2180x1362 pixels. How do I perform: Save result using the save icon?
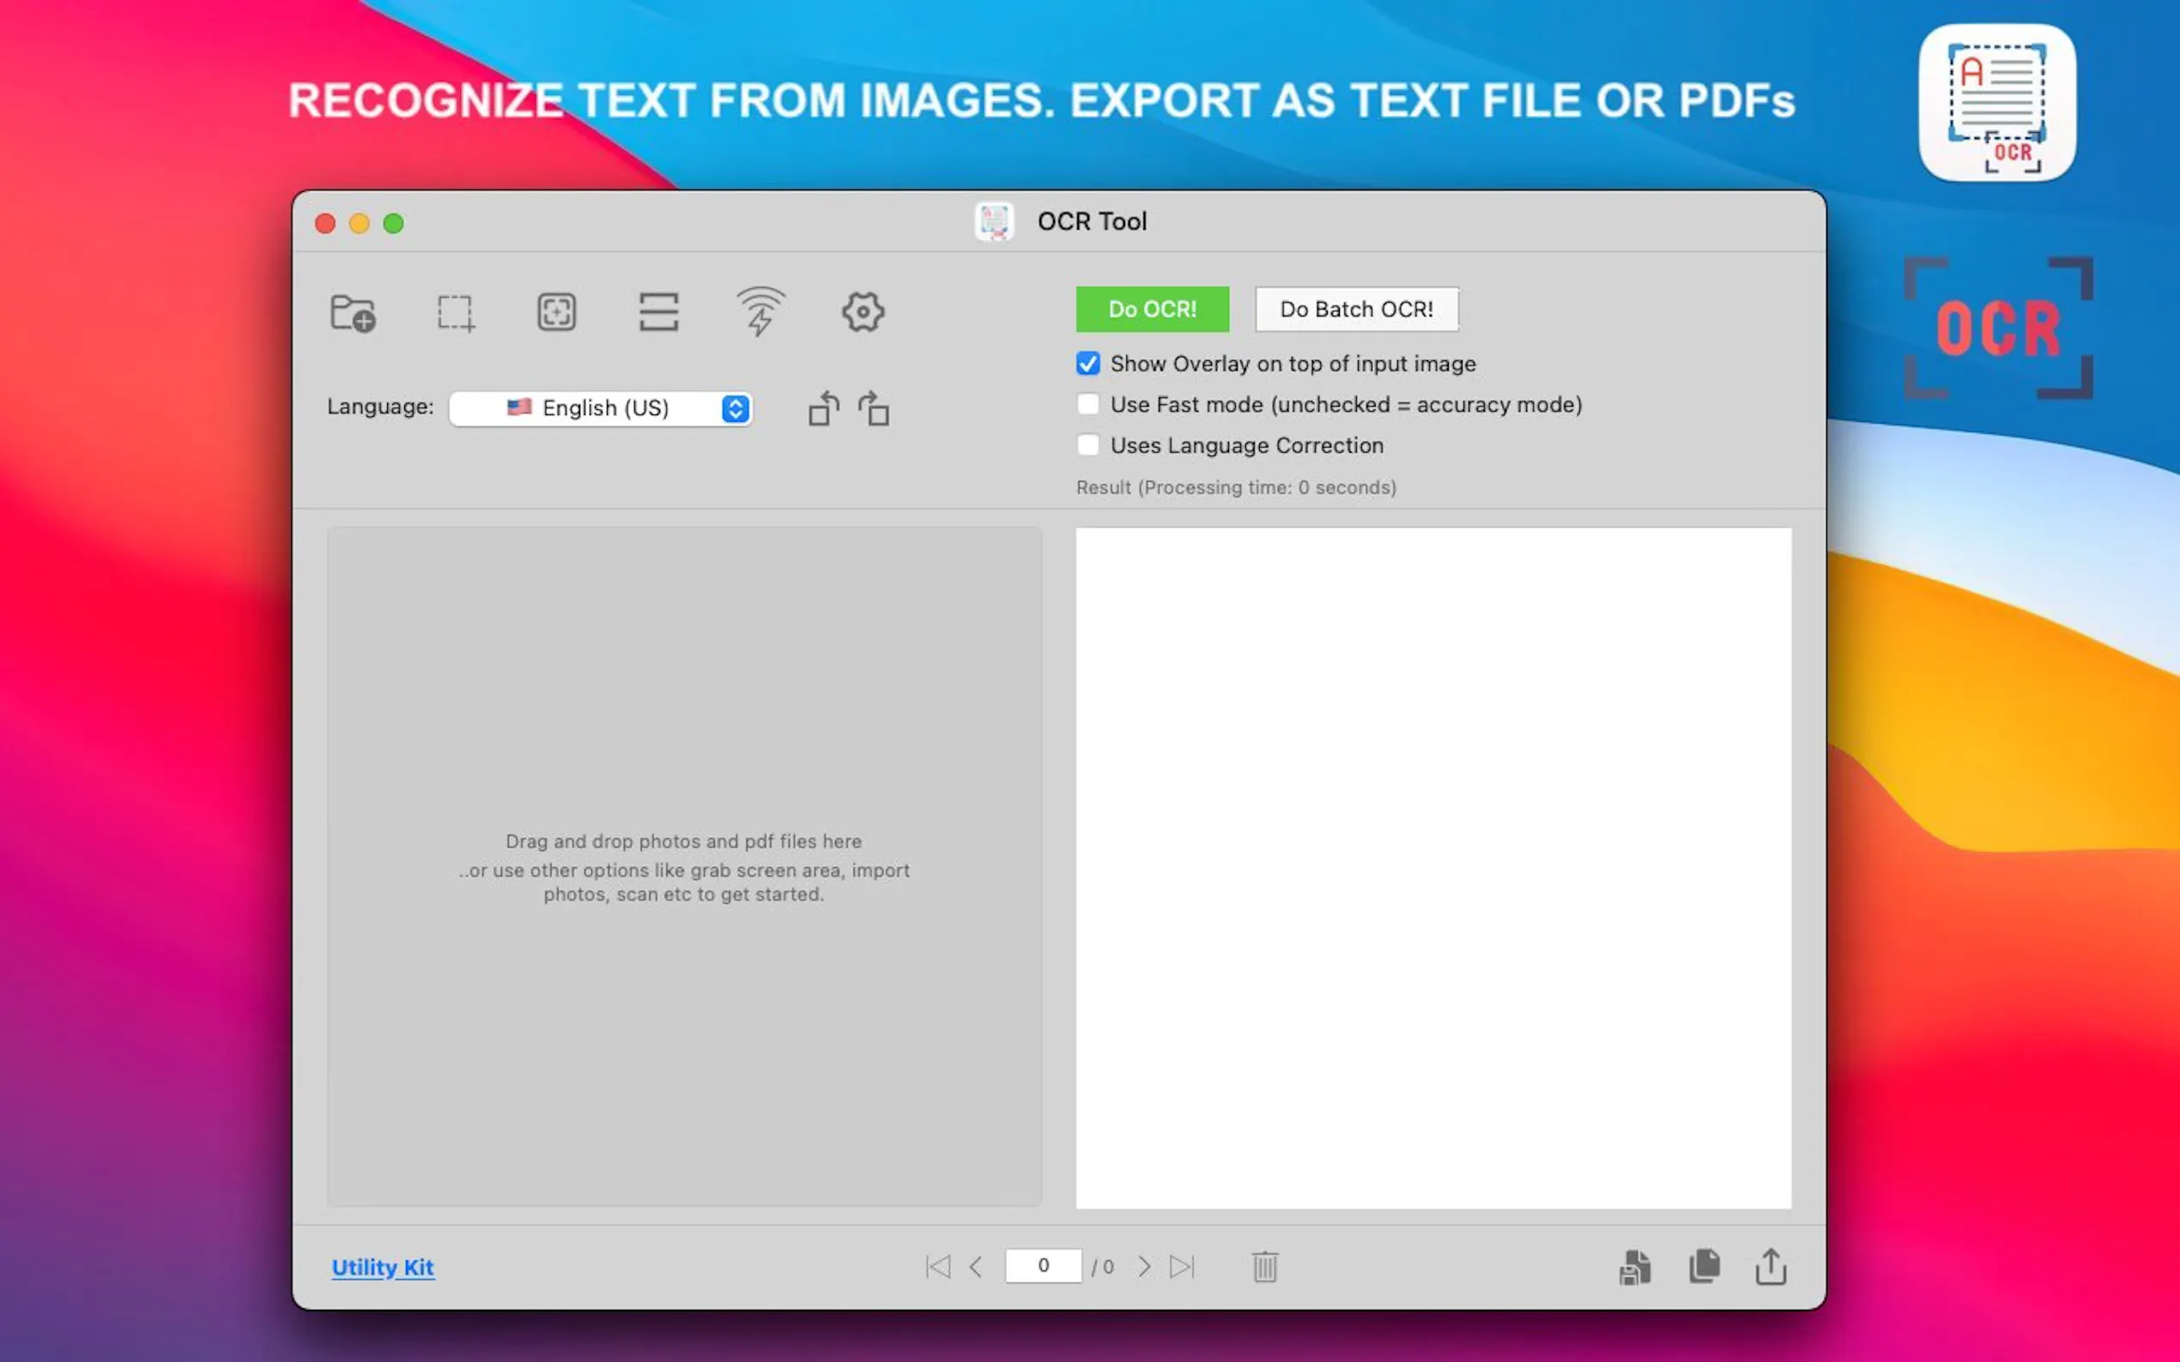coord(1634,1267)
